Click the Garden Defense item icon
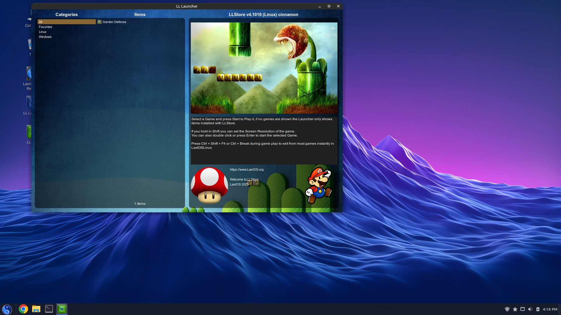Image resolution: width=561 pixels, height=315 pixels. pyautogui.click(x=99, y=22)
